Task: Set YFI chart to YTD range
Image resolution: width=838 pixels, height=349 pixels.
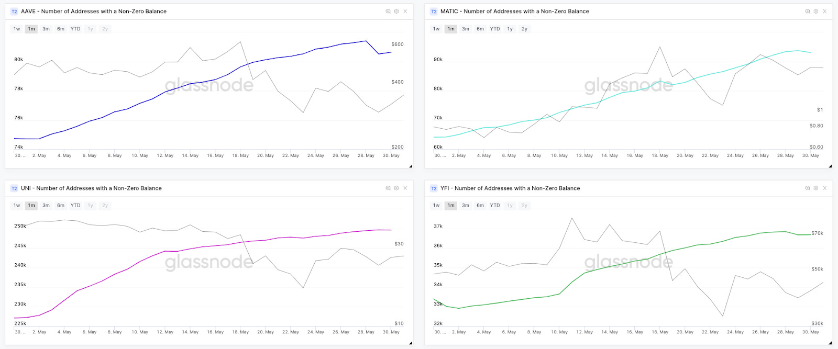Action: (495, 206)
